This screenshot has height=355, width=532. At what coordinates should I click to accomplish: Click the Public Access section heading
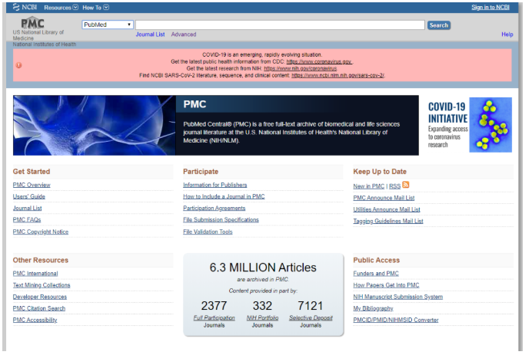pyautogui.click(x=376, y=260)
